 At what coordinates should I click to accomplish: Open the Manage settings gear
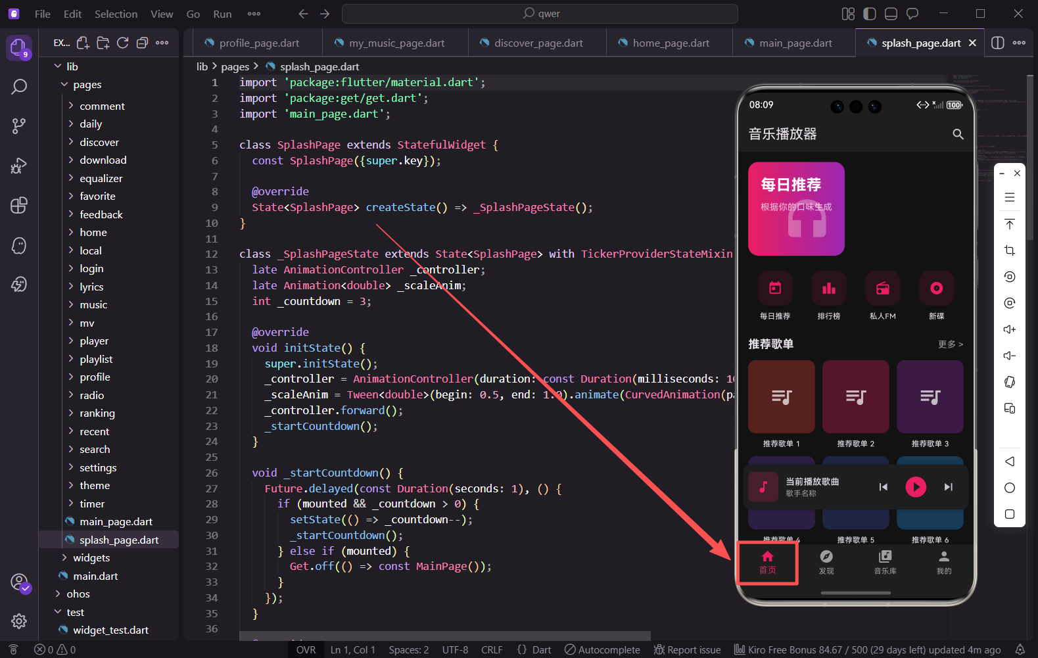(19, 621)
